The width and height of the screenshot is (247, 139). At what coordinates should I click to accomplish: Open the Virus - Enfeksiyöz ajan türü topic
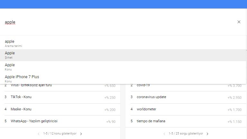[31, 85]
